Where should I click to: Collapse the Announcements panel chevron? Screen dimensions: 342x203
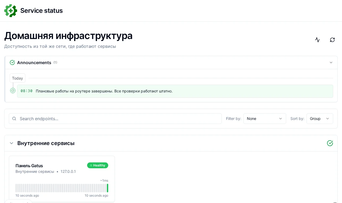click(x=331, y=63)
